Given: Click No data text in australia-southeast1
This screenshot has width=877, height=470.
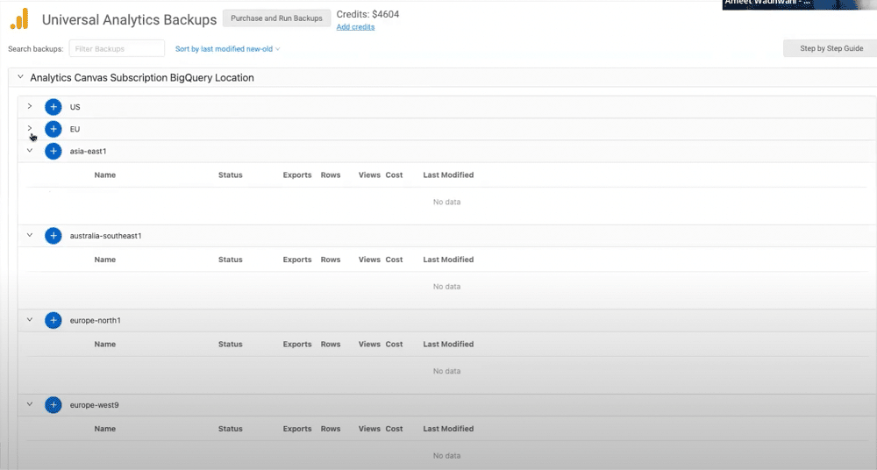Looking at the screenshot, I should click(x=446, y=287).
